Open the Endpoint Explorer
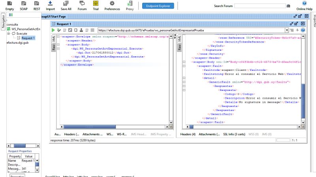 (158, 6)
